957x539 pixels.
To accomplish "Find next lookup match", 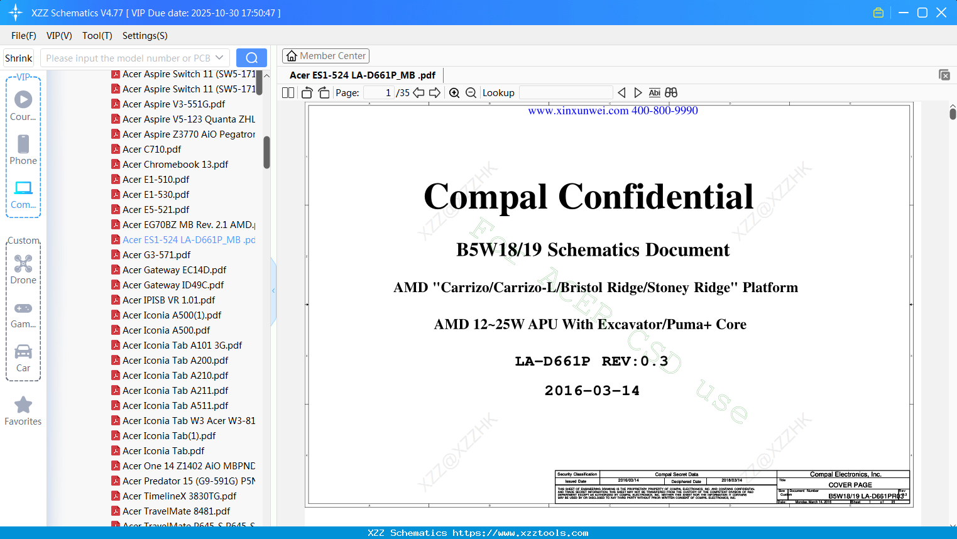I will coord(638,93).
